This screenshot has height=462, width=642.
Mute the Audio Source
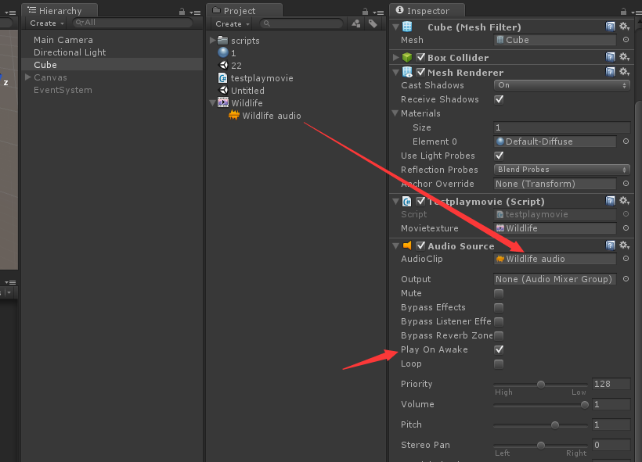click(x=499, y=293)
